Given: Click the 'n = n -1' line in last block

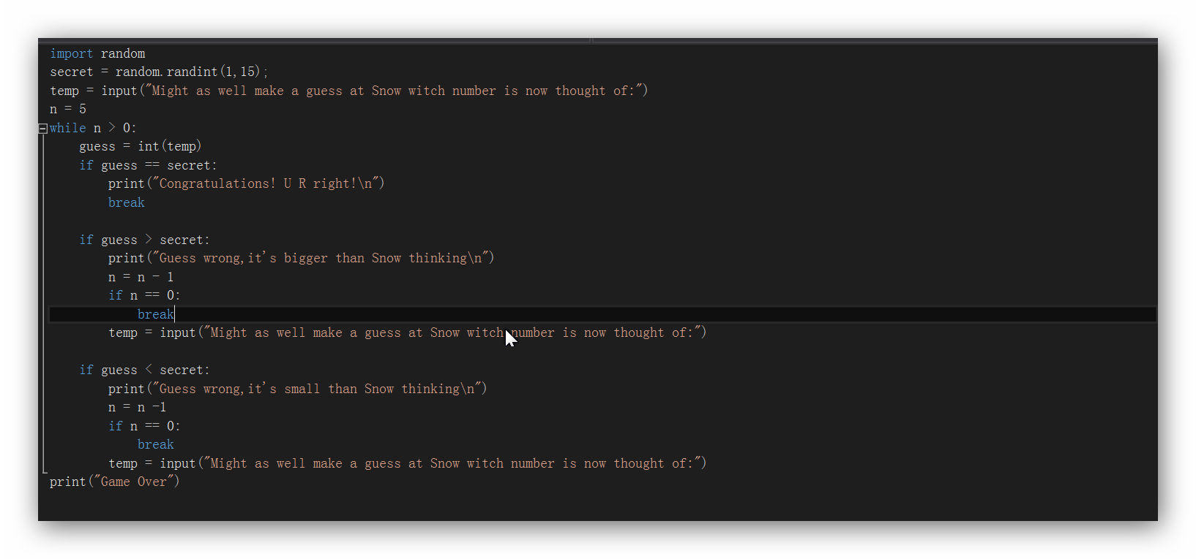Looking at the screenshot, I should point(137,407).
